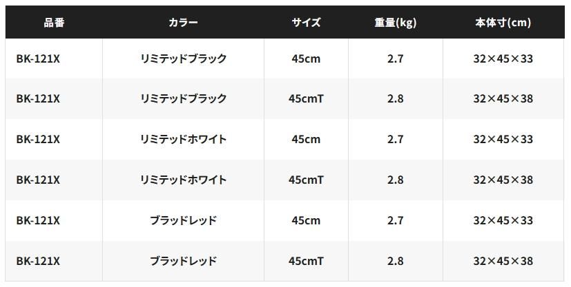
Task: Click weight 2.7 in the ブラッドレッド row
Action: pyautogui.click(x=396, y=220)
